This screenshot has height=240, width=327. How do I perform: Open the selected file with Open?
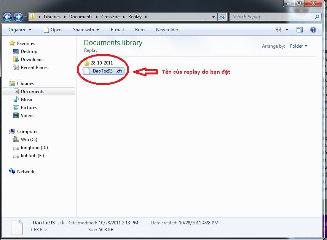coord(53,30)
